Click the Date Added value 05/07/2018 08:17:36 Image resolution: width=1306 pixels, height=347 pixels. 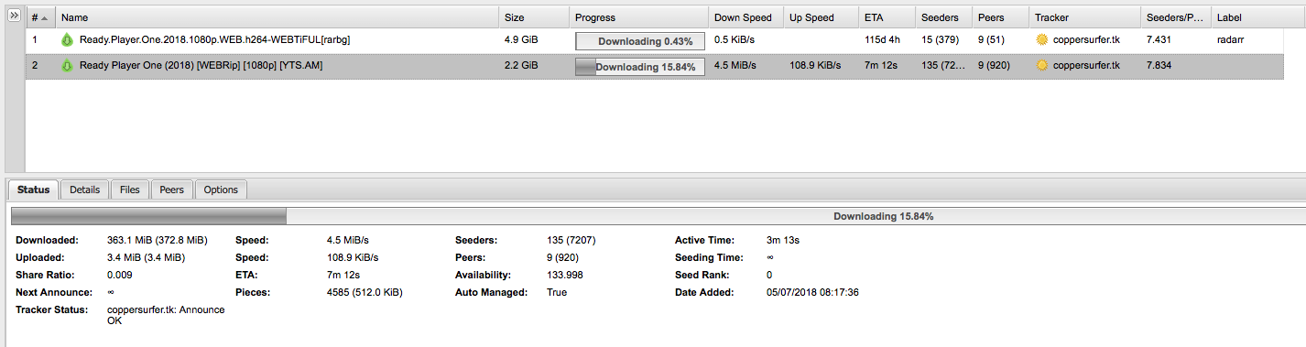coord(812,292)
